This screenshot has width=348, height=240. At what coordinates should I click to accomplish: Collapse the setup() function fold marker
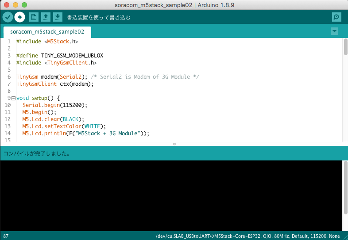(x=13, y=98)
